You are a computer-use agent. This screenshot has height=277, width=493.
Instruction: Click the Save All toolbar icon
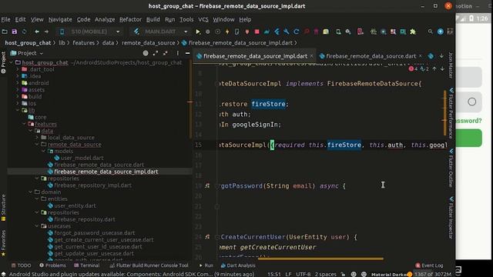pos(15,32)
